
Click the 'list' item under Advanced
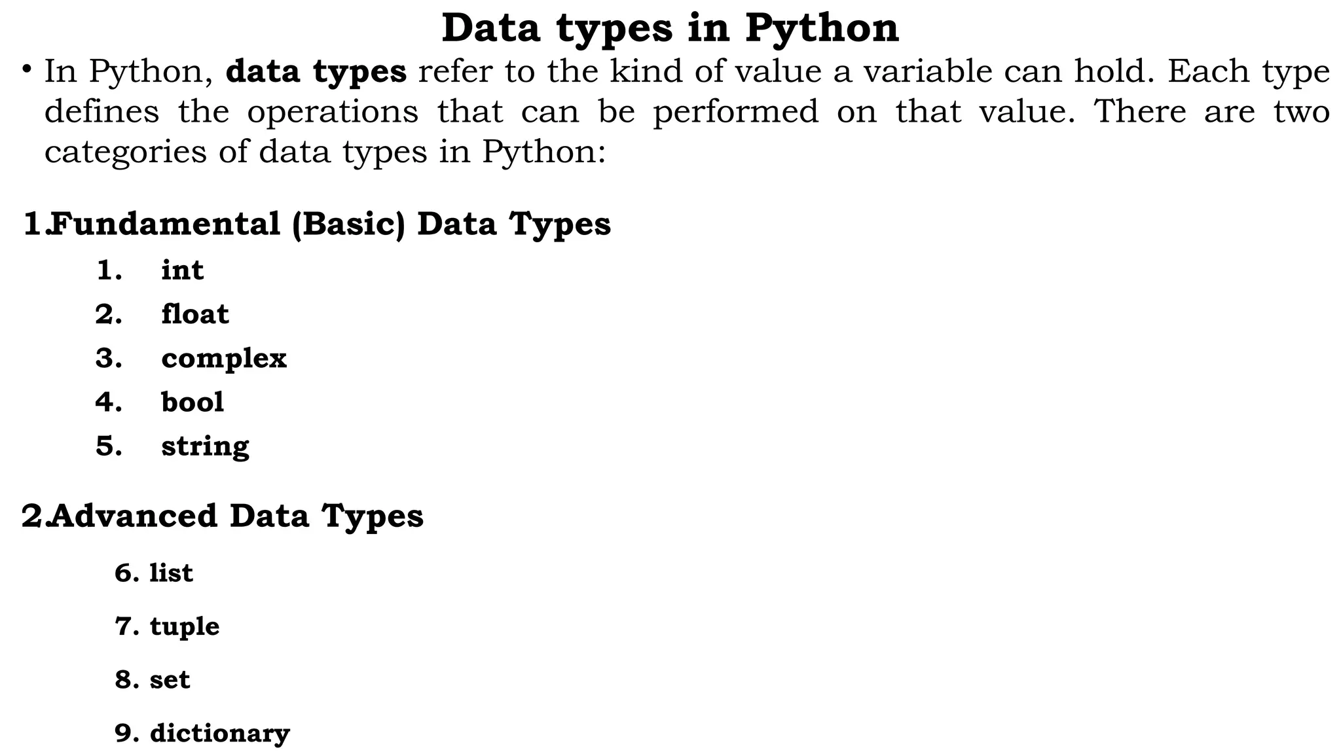[171, 573]
